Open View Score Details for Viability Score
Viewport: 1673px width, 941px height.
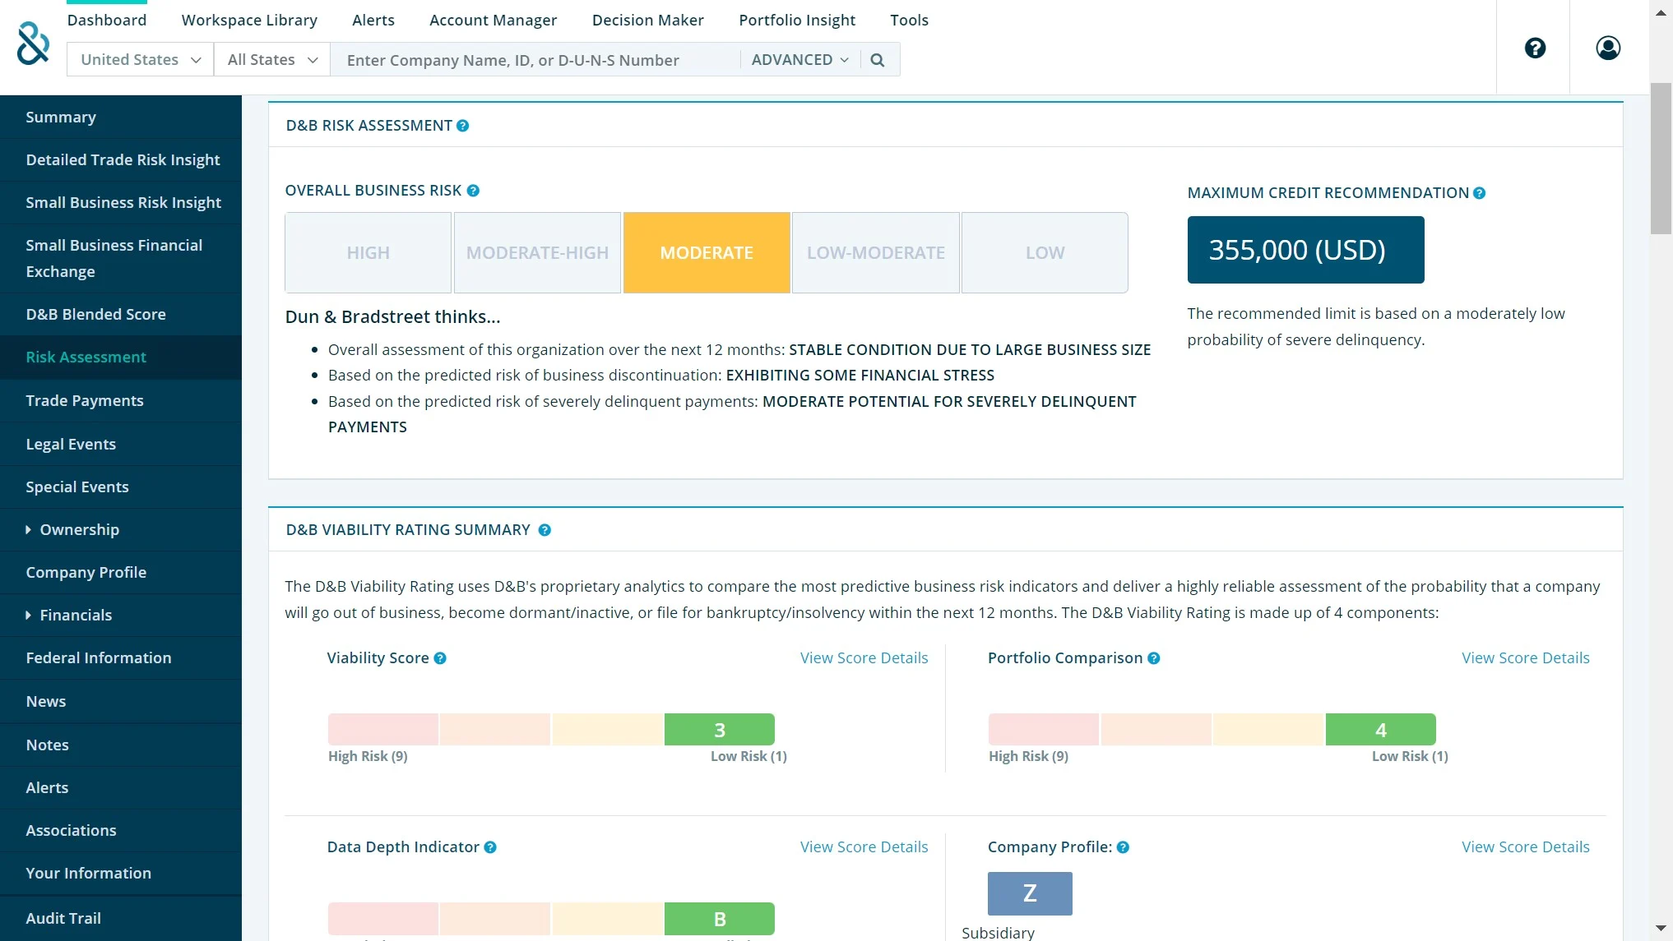click(x=864, y=658)
